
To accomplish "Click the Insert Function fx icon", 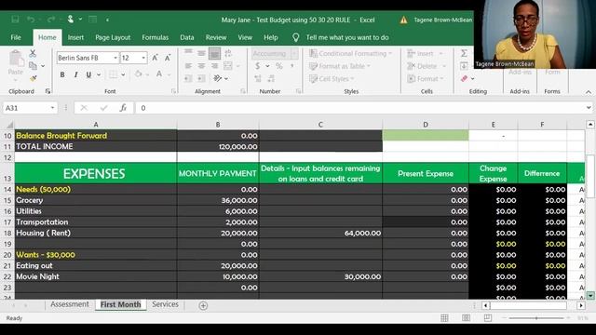I will pos(123,108).
